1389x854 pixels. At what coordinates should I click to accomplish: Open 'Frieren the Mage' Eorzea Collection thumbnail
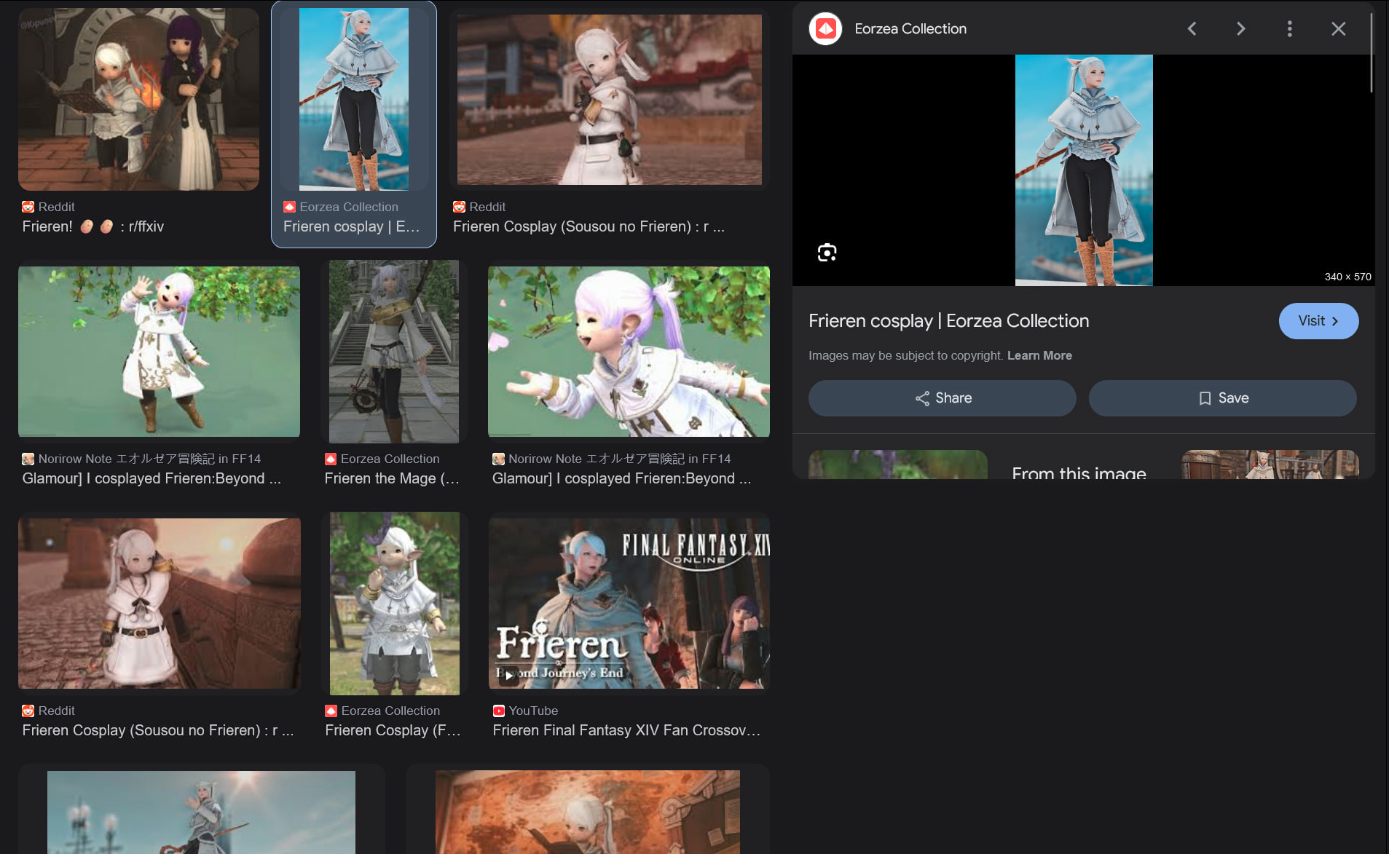coord(394,352)
